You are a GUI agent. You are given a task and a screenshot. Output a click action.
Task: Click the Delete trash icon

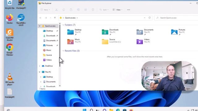93,10
